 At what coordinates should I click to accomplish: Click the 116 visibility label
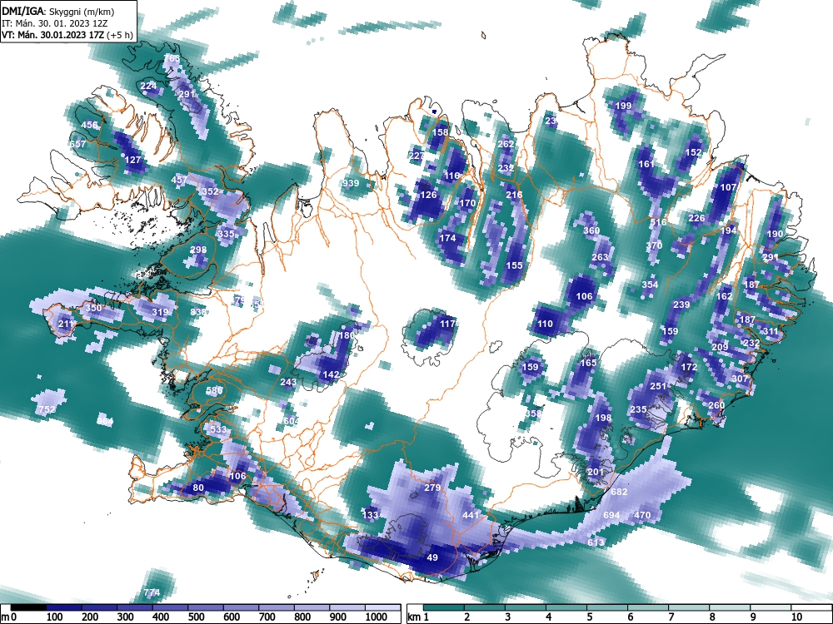coord(452,176)
